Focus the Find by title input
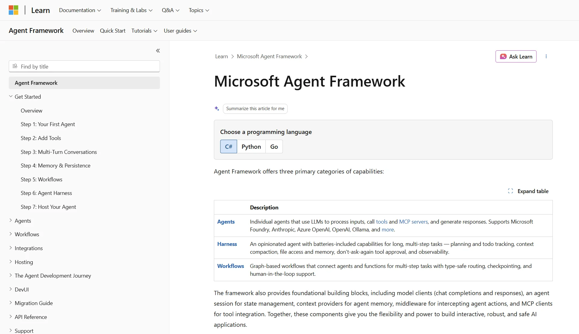Viewport: 579px width, 334px height. (84, 66)
